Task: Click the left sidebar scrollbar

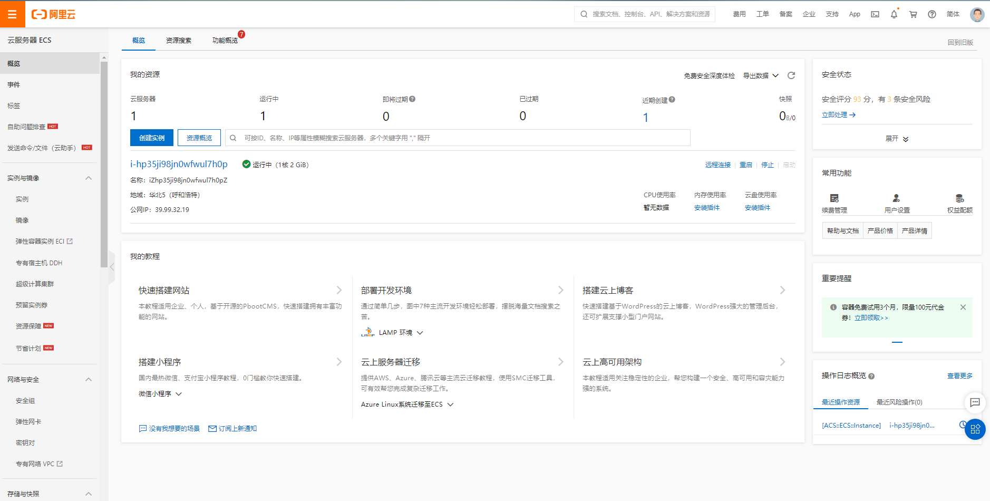Action: coord(104,164)
